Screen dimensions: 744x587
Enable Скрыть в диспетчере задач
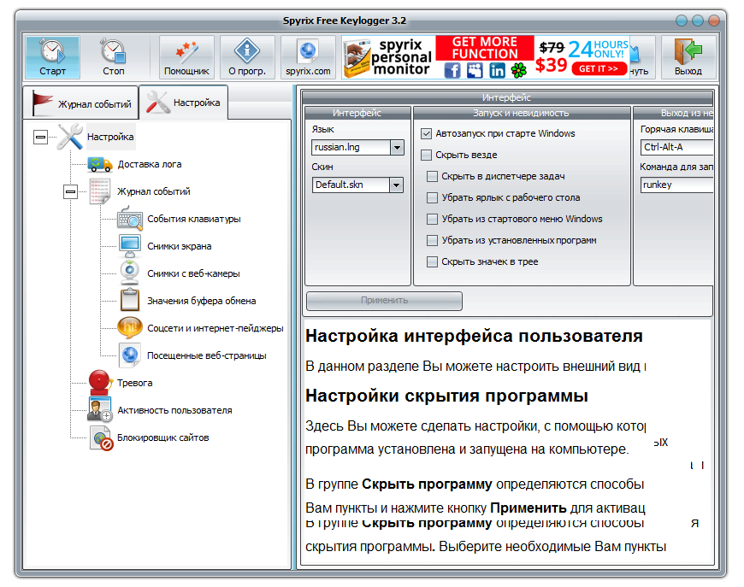tap(432, 174)
